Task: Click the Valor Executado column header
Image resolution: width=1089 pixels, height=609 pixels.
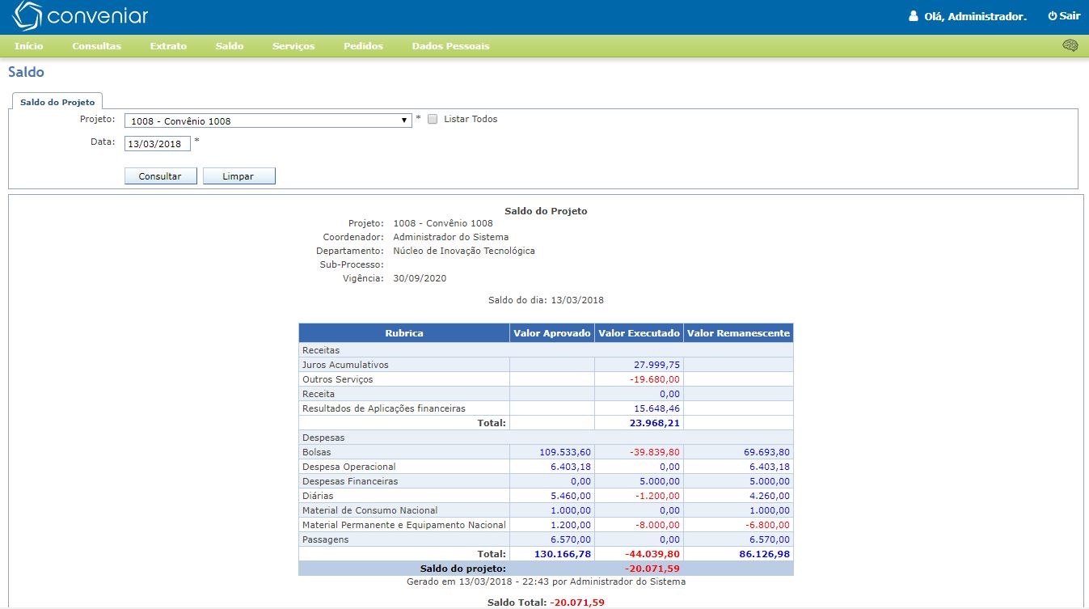Action: 639,333
